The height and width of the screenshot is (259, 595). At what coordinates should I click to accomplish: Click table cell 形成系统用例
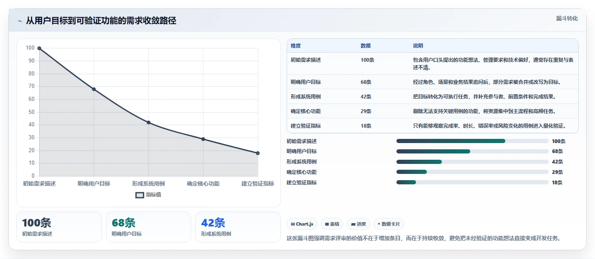coord(306,97)
